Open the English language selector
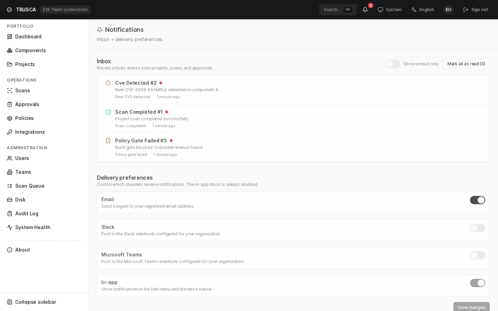This screenshot has width=498, height=311. pos(423,10)
